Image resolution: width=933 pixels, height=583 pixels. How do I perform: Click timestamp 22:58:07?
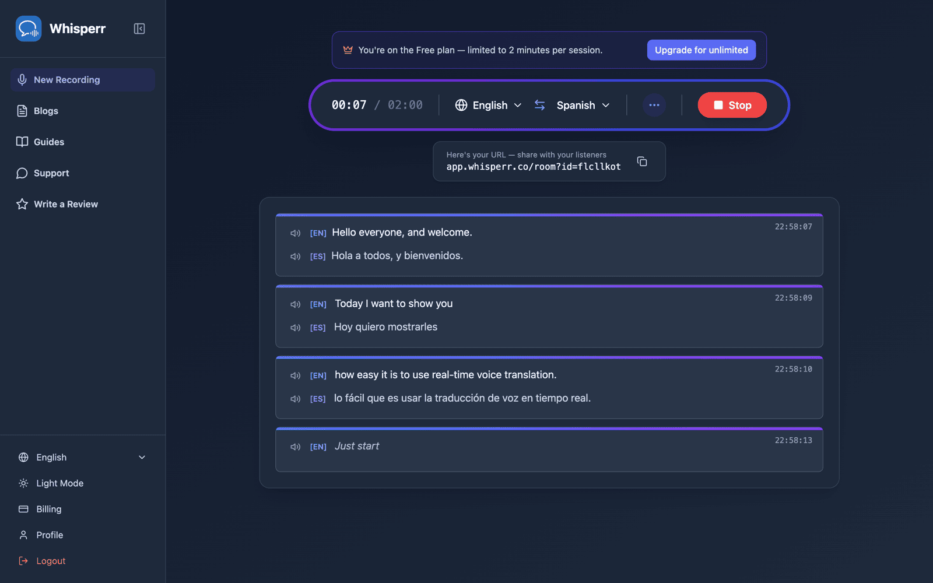(793, 227)
